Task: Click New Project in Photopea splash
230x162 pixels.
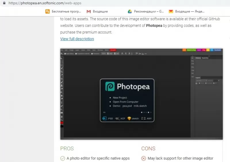Action: 120,98
